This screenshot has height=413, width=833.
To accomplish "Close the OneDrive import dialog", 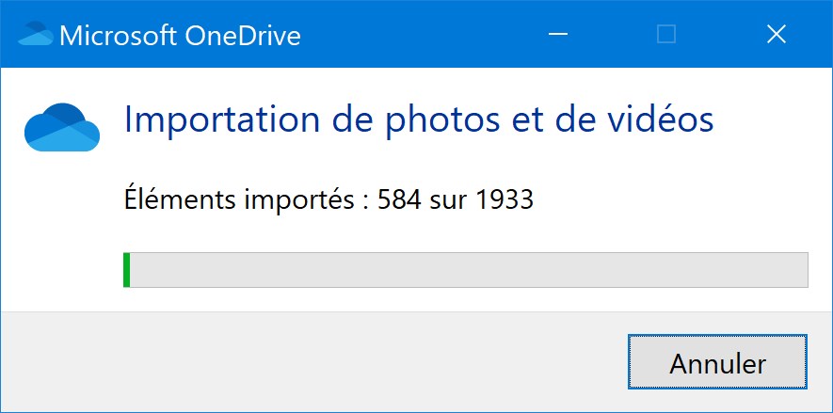I will pos(777,34).
